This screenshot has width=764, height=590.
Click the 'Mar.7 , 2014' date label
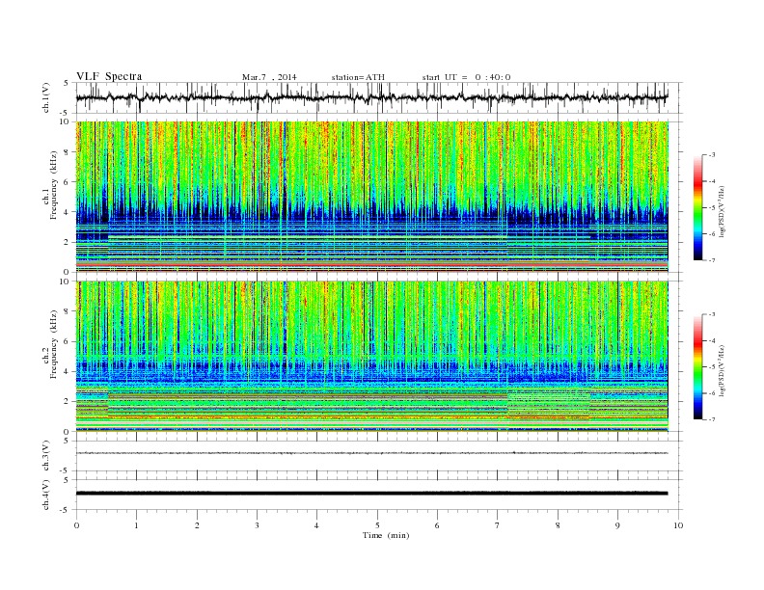pyautogui.click(x=269, y=77)
